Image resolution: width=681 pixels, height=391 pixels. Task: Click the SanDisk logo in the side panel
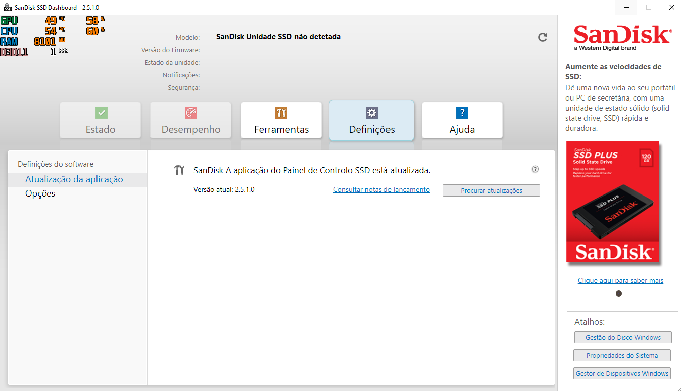[x=623, y=37]
